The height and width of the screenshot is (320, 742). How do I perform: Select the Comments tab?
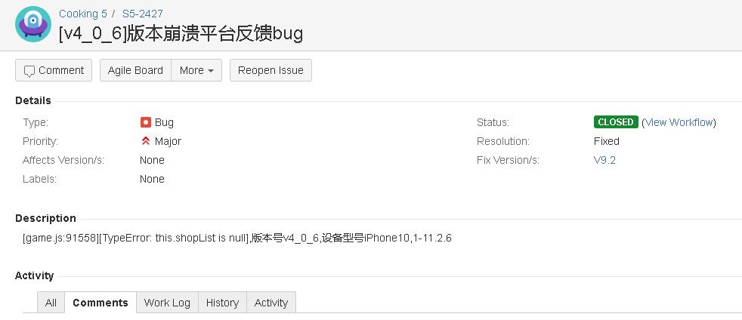point(100,303)
